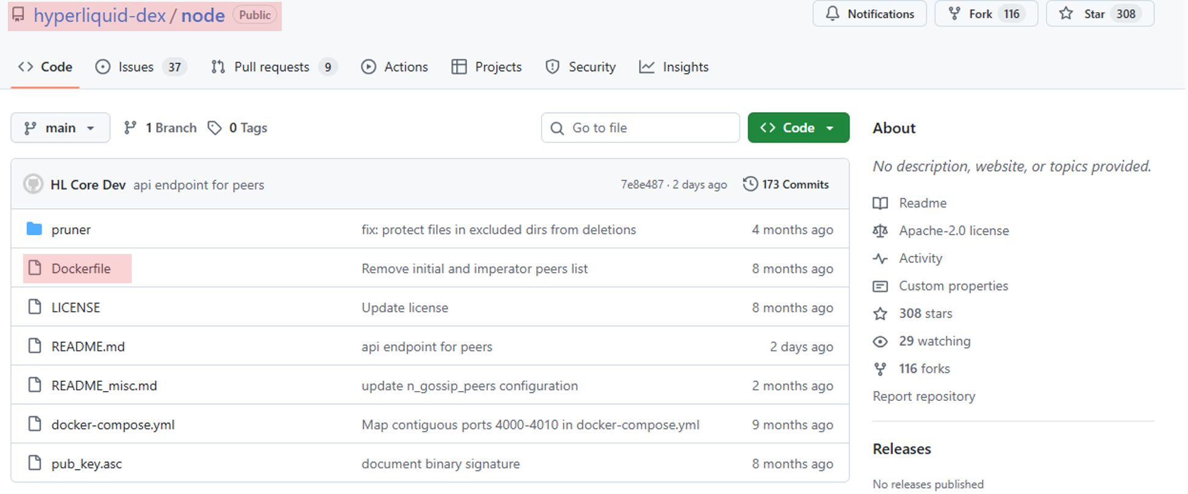Click the HL Core Dev avatar

(33, 184)
